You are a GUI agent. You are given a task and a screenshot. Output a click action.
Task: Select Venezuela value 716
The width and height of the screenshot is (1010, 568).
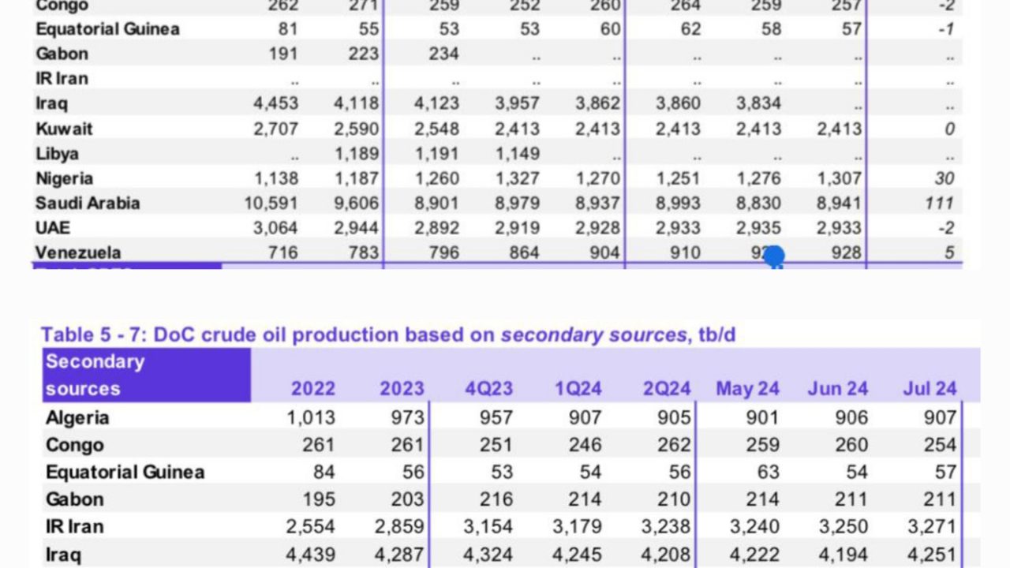[x=282, y=253]
